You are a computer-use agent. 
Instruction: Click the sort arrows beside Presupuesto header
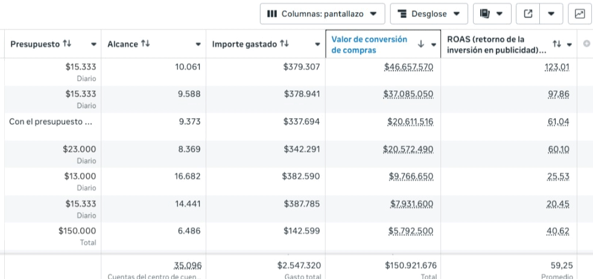pos(67,44)
